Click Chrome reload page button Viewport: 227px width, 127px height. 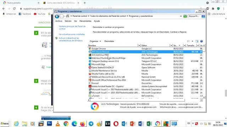click(x=14, y=8)
